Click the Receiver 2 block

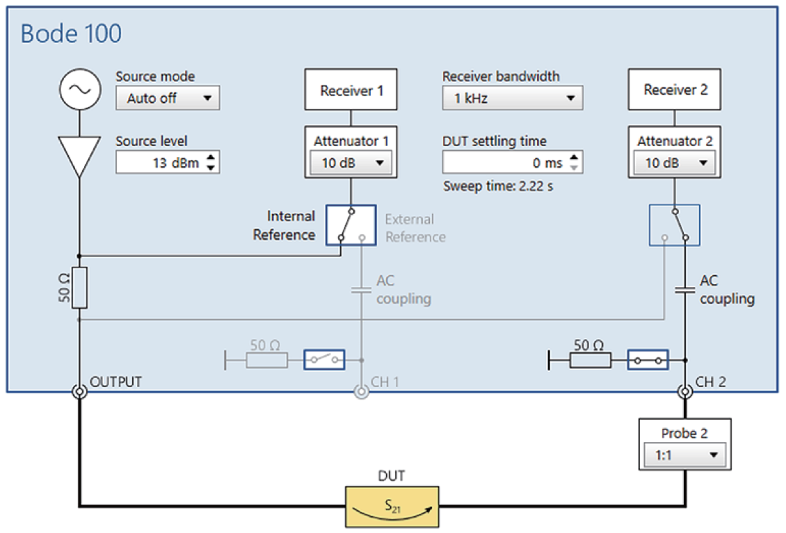click(x=674, y=90)
